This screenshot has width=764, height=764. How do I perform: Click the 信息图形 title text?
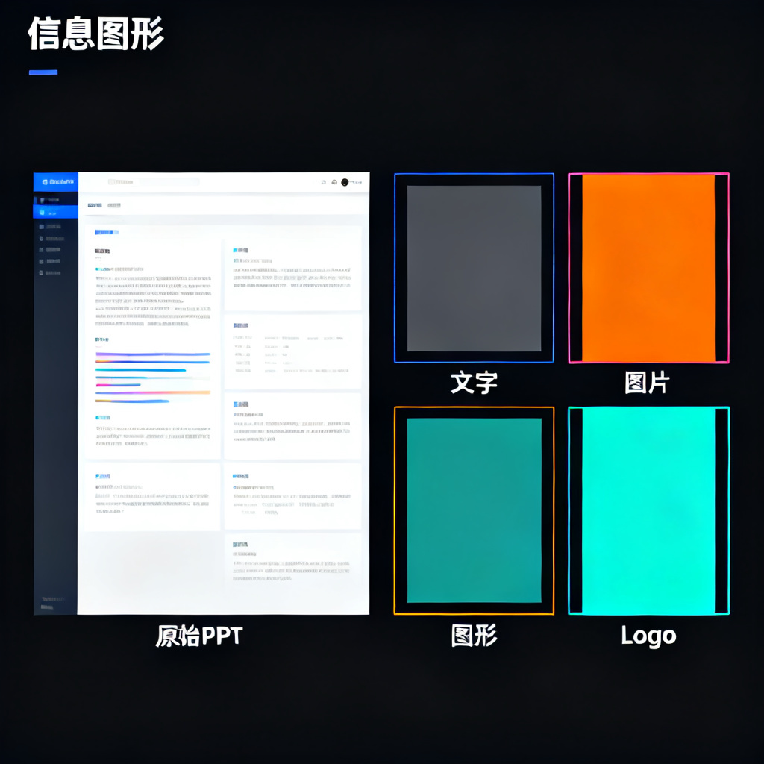[x=96, y=34]
